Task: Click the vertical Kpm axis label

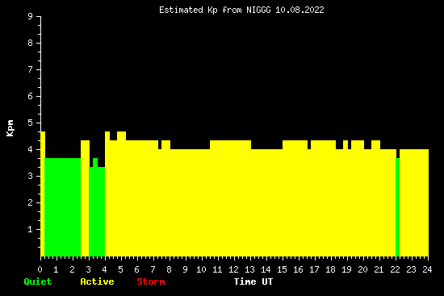Action: [10, 128]
